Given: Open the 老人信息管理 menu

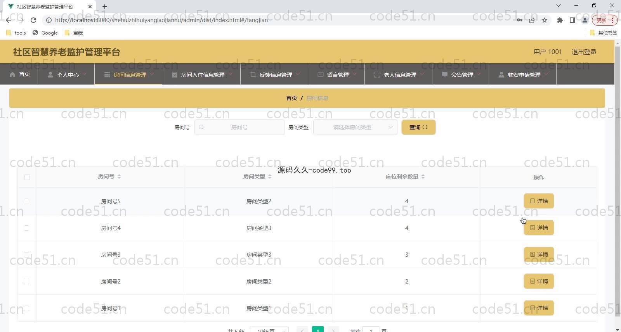Looking at the screenshot, I should [x=399, y=74].
